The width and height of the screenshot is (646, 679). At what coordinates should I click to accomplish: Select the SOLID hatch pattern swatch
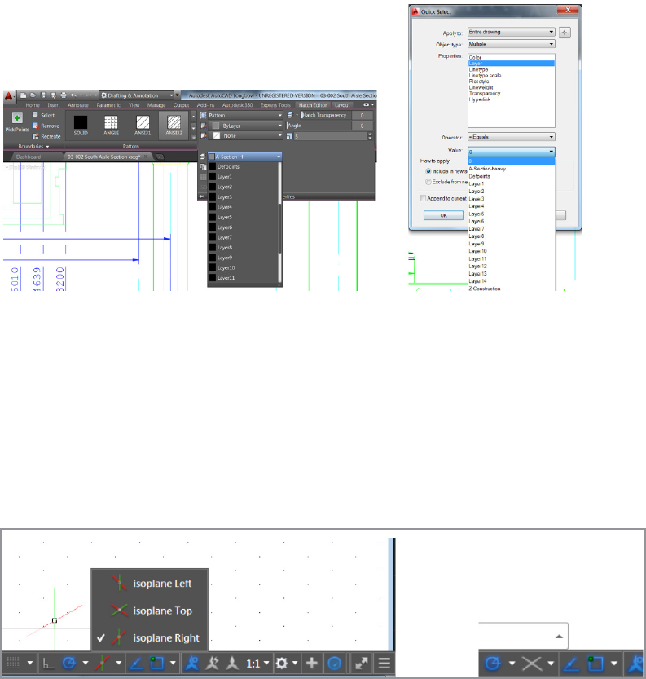click(x=81, y=122)
